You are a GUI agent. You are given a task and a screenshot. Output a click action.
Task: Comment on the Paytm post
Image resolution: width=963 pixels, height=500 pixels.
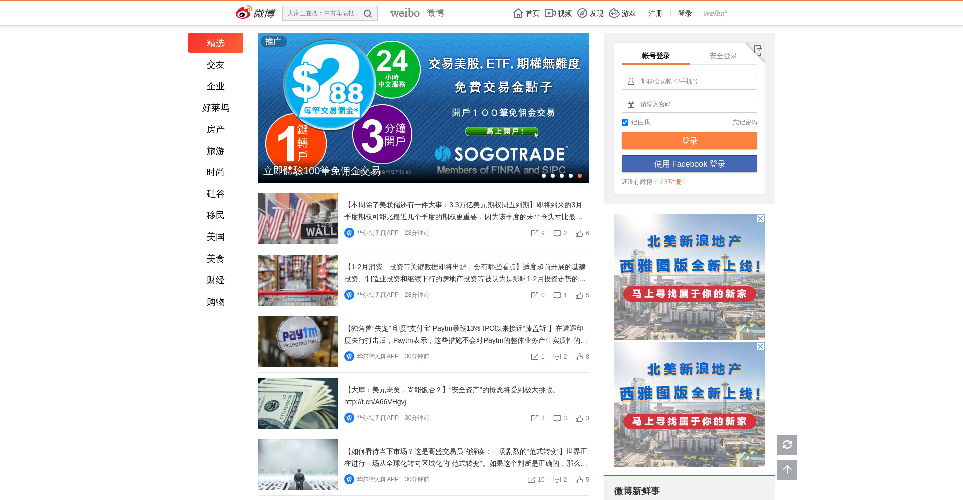coord(560,357)
